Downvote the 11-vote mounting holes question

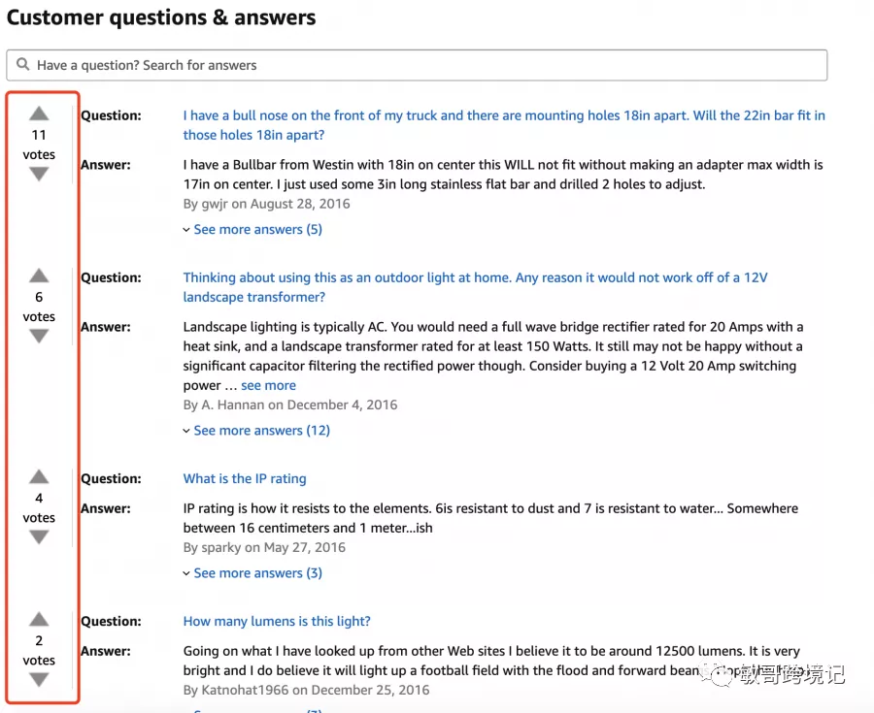pyautogui.click(x=39, y=175)
